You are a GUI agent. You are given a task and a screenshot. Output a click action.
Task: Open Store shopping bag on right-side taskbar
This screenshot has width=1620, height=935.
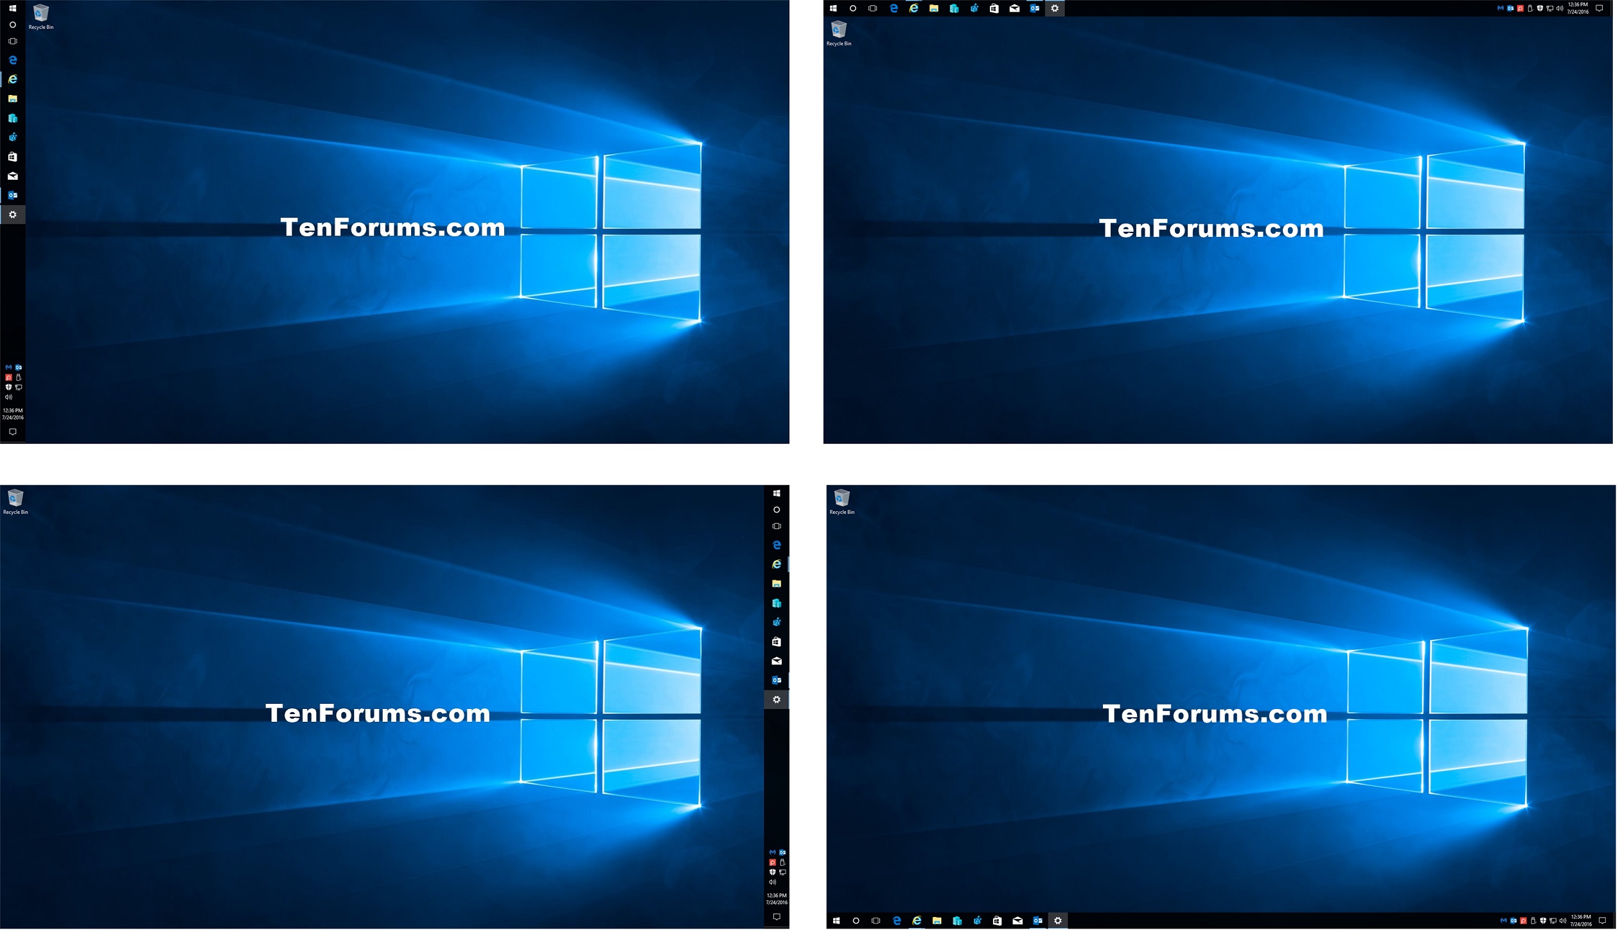[x=776, y=642]
